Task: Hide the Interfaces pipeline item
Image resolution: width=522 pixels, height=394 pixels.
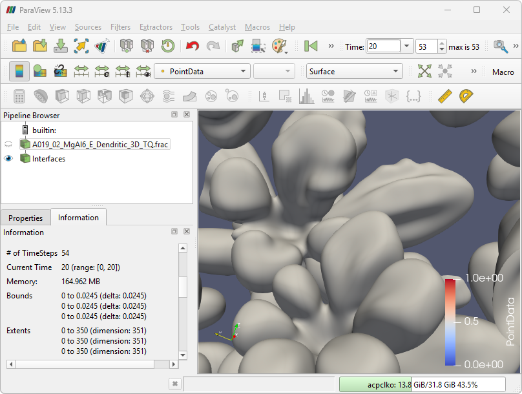Action: pyautogui.click(x=9, y=158)
